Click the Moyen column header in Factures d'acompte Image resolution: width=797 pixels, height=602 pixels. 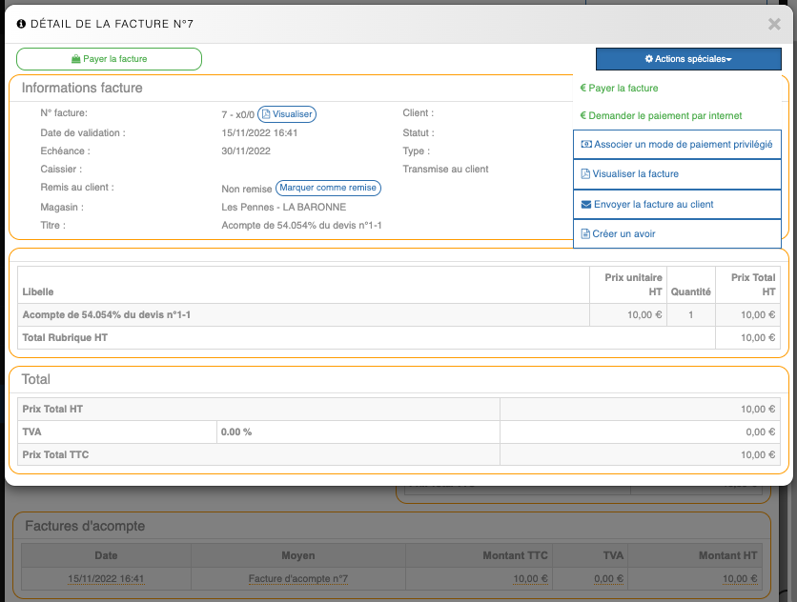(x=297, y=555)
